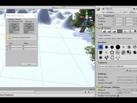Pick the ring-shaped splatter brush in first row
Image resolution: width=137 pixels, height=103 pixels.
click(135, 47)
